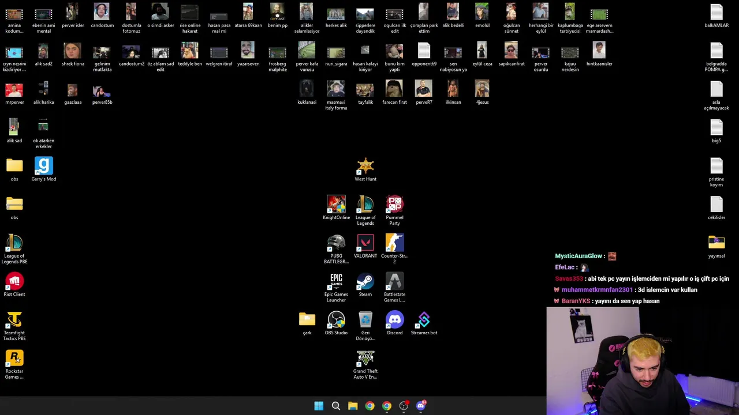This screenshot has height=415, width=739.
Task: Open File Explorer from the taskbar
Action: pos(353,406)
